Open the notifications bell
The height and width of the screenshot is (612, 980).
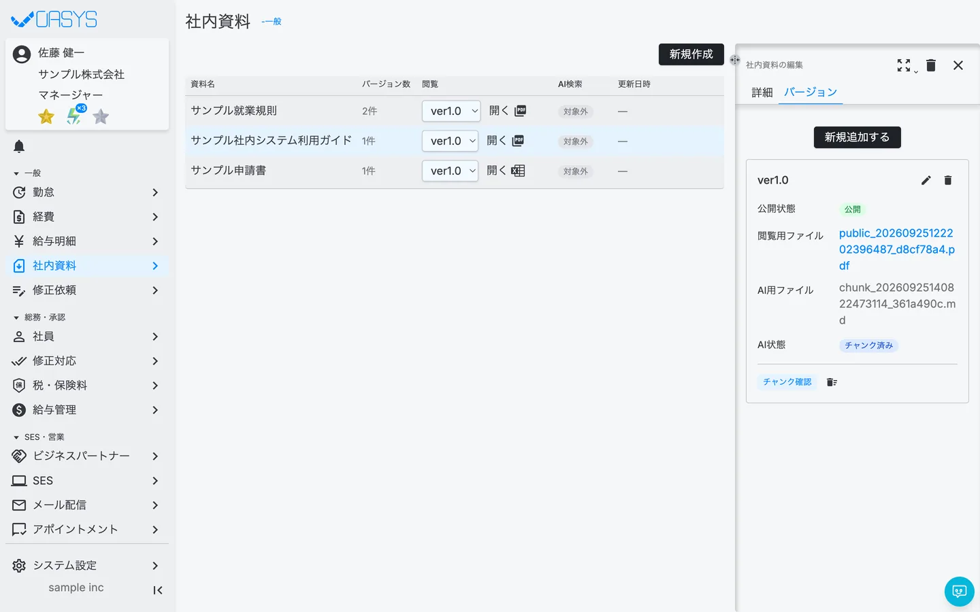[x=19, y=146]
